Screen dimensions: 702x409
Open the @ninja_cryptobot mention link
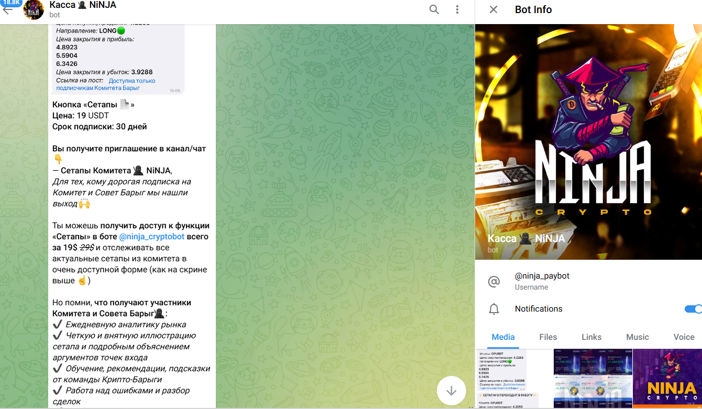152,237
